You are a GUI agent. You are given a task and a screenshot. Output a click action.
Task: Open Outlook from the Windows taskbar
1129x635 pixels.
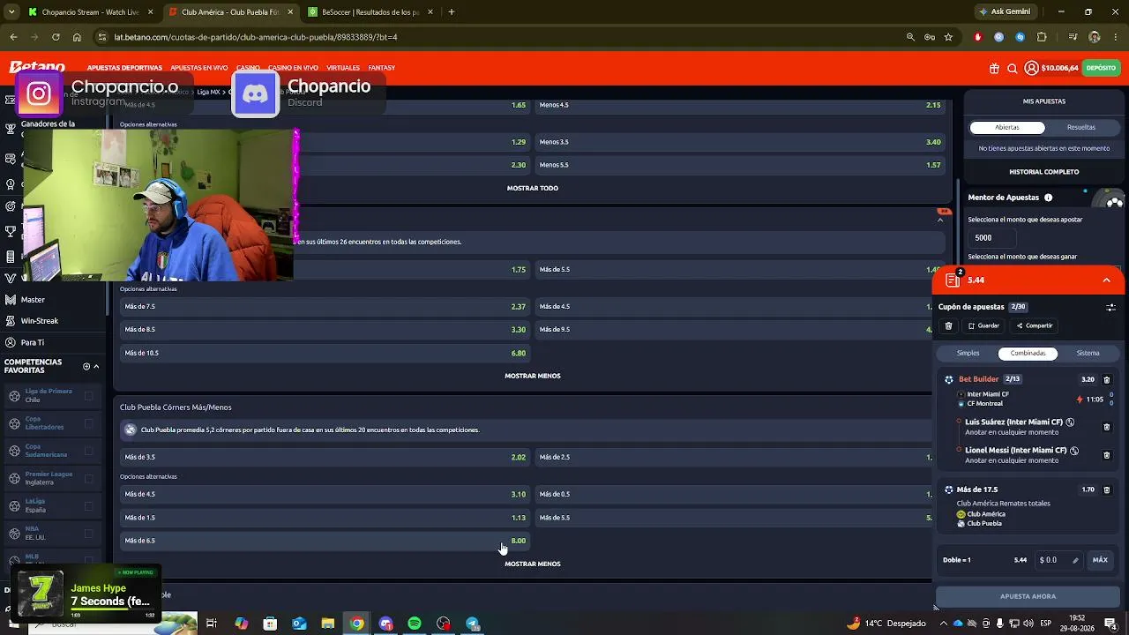pyautogui.click(x=299, y=624)
